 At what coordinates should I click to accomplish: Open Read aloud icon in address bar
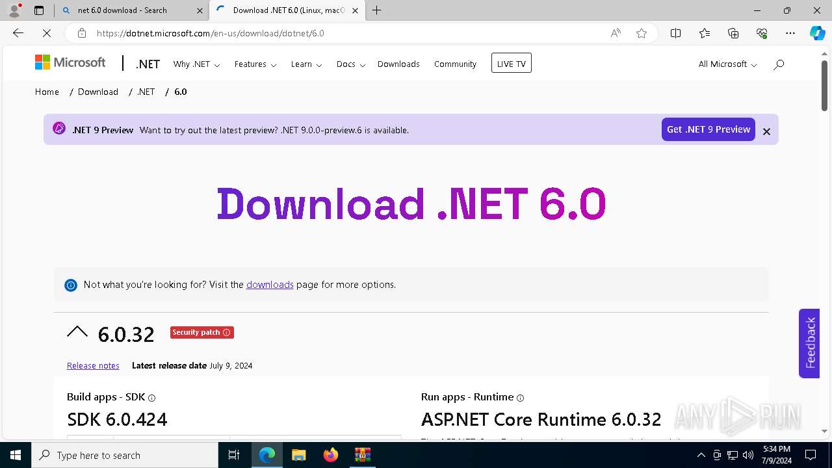(616, 33)
